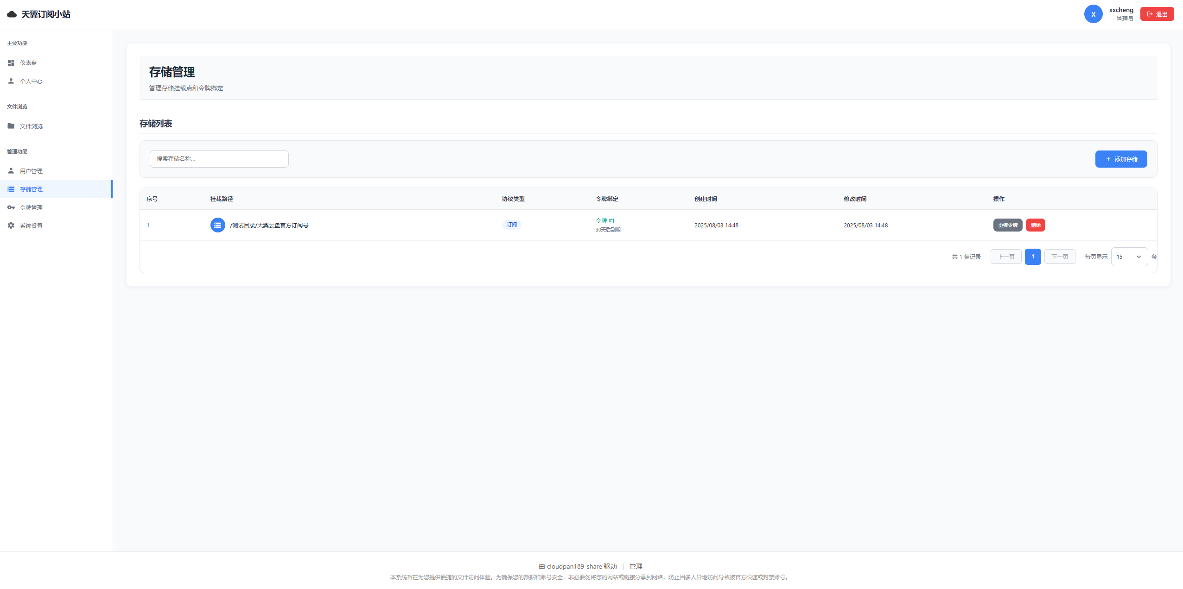Open the 管理 link in footer

636,566
